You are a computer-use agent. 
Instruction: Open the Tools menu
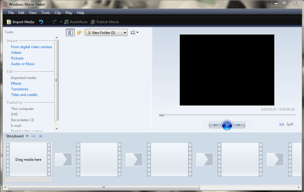tap(46, 12)
